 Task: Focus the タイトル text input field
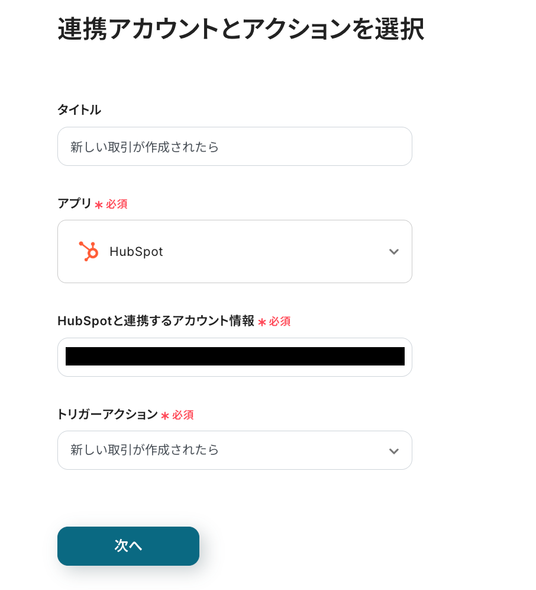click(x=234, y=146)
